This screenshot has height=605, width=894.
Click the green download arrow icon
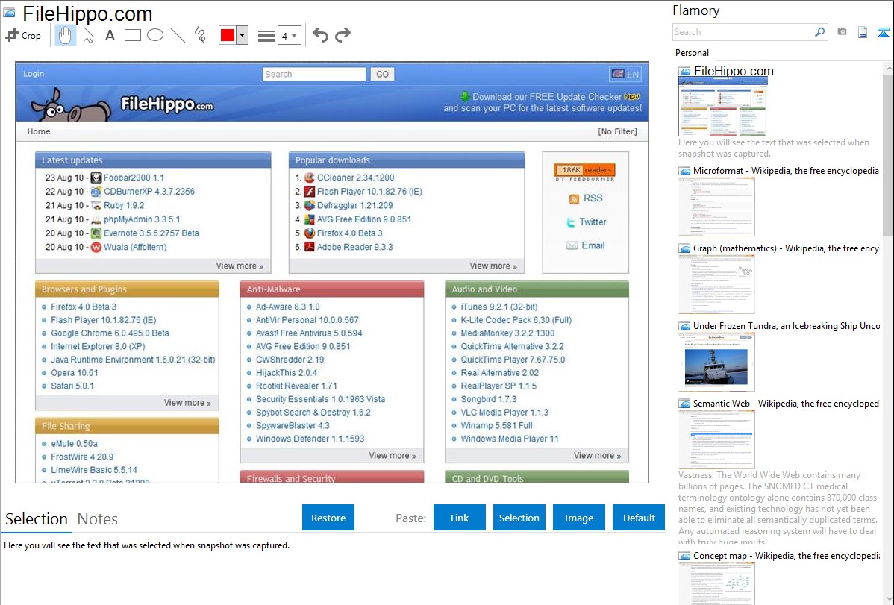click(x=465, y=96)
